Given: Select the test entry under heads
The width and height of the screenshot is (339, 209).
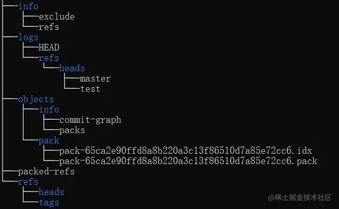Looking at the screenshot, I should point(90,89).
